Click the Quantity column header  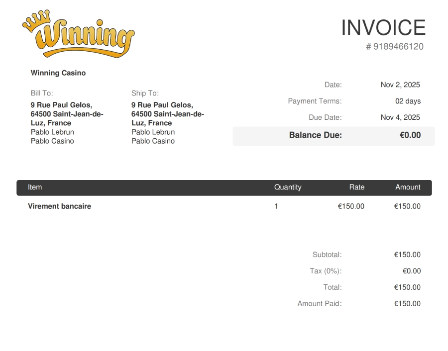tap(288, 187)
